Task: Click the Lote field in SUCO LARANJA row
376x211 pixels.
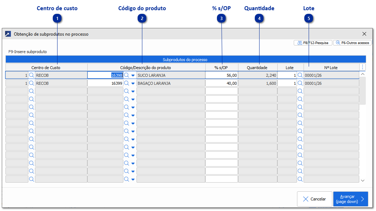Action: pos(287,75)
